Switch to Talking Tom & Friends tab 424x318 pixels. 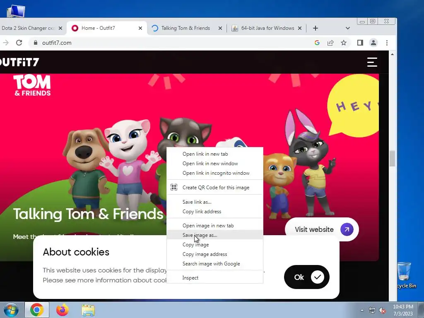185,28
